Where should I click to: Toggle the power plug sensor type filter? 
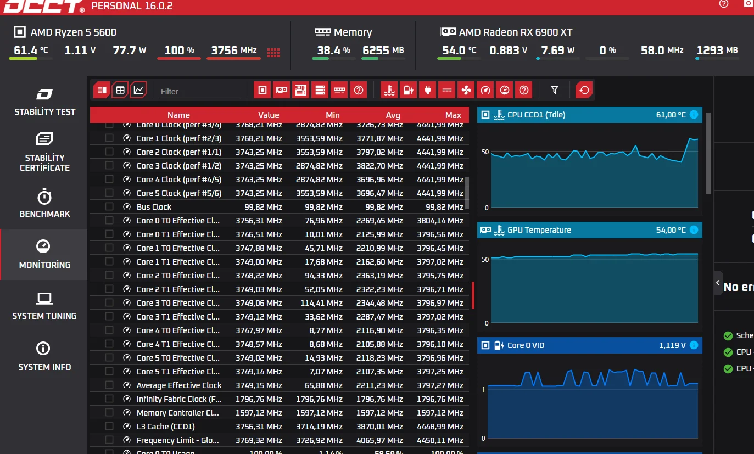pyautogui.click(x=427, y=89)
